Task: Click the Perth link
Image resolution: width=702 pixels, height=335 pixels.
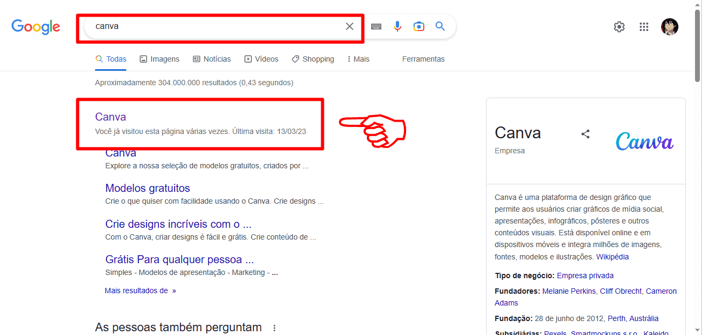Action: [x=616, y=318]
